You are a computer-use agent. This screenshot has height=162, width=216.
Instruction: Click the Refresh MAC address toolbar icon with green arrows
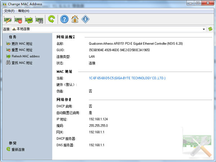coord(29,20)
